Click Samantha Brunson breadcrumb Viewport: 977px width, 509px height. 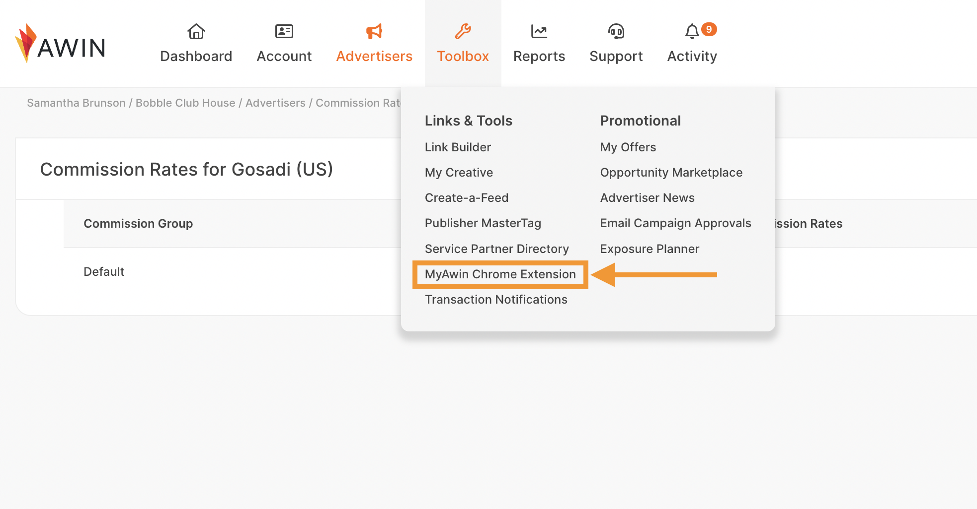[76, 103]
